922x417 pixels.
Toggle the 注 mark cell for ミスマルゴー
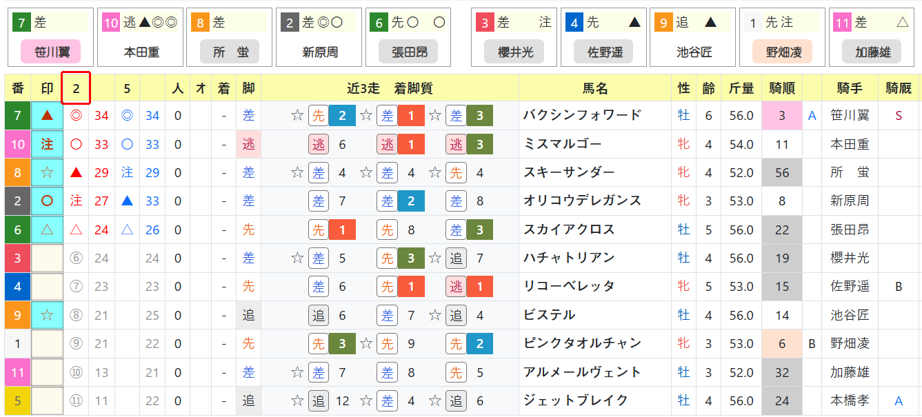pyautogui.click(x=47, y=144)
